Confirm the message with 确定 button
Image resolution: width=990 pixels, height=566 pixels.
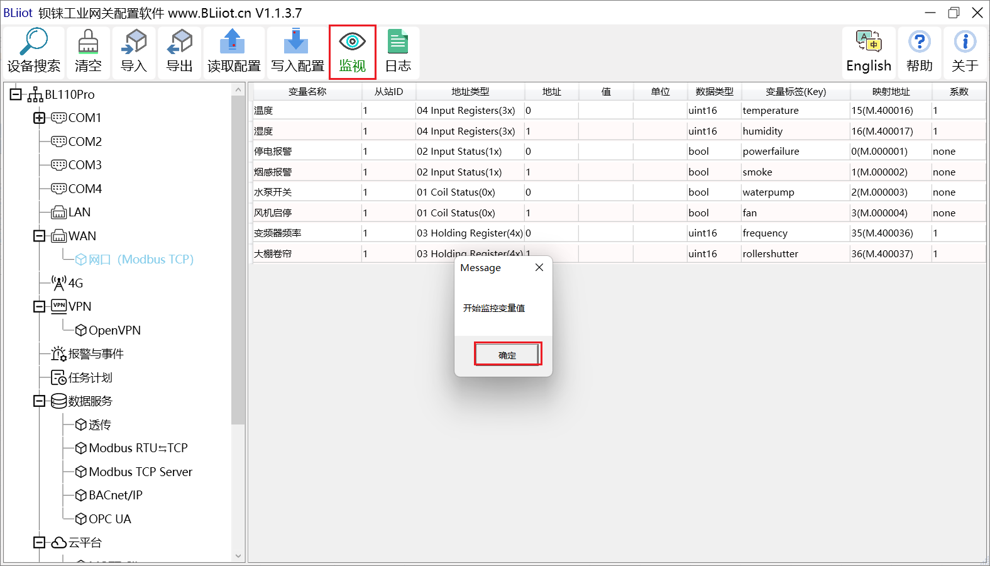(507, 354)
